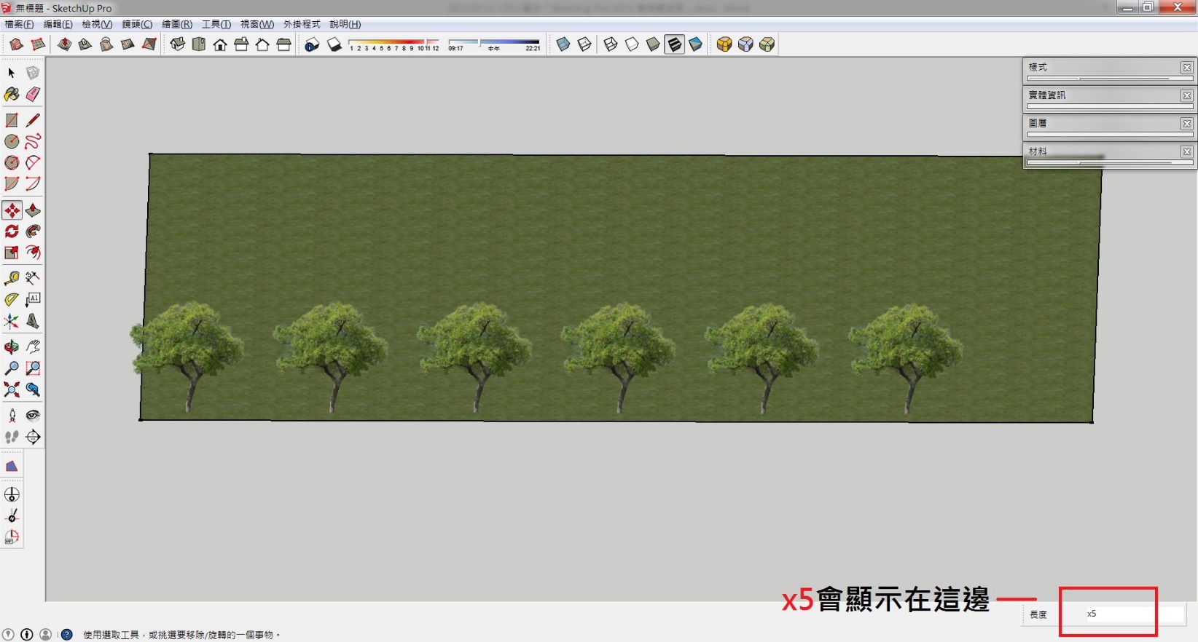The height and width of the screenshot is (642, 1198).
Task: Select the Rotate tool
Action: pos(12,231)
